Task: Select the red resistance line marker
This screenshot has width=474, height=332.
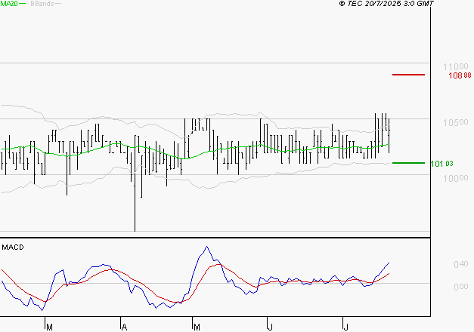Action: click(x=408, y=75)
